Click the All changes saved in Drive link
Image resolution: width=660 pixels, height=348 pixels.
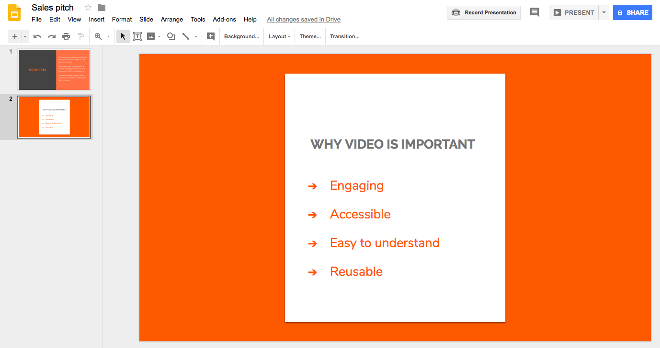coord(304,19)
